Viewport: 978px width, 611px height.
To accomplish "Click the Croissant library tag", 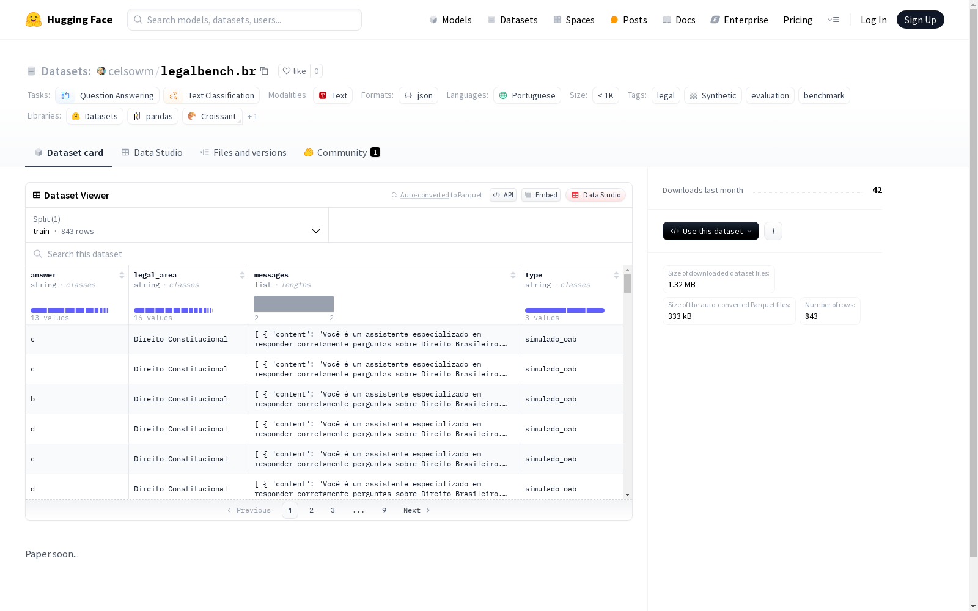I will tap(212, 116).
